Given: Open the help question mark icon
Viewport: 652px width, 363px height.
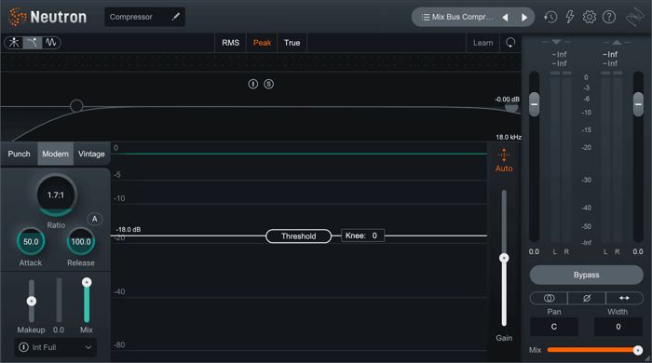Looking at the screenshot, I should 609,17.
